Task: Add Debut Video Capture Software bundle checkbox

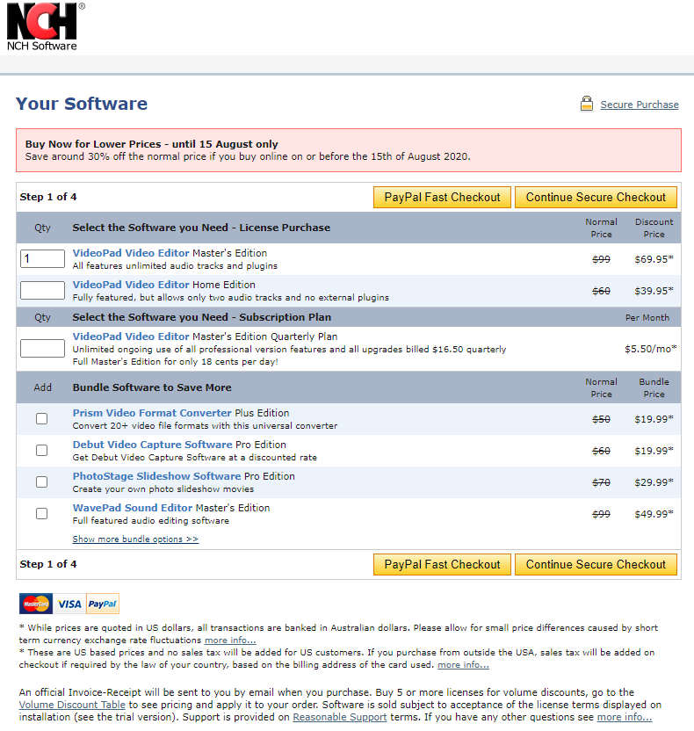Action: point(42,451)
